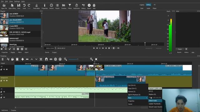Open the Keyframes stopwatch icon
This screenshot has height=112, width=200.
pos(77,6)
